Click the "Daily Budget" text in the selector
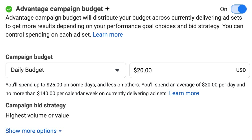This screenshot has width=252, height=140. click(27, 70)
